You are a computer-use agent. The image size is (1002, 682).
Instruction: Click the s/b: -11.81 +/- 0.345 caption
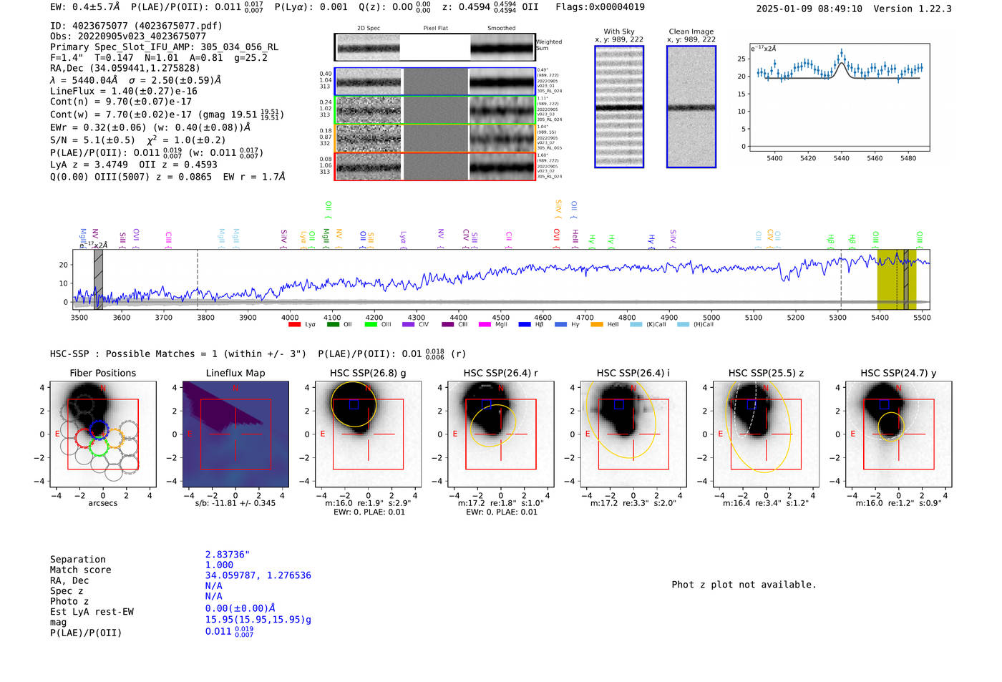tap(235, 503)
